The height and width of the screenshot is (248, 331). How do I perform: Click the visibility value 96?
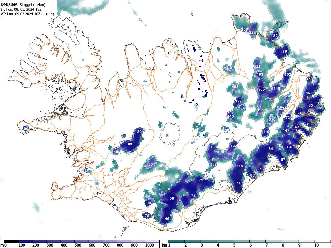308,93
